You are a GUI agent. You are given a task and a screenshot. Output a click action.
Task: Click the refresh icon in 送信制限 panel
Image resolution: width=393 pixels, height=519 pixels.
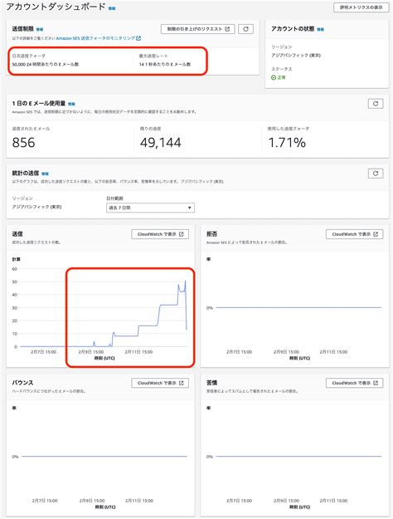[245, 29]
